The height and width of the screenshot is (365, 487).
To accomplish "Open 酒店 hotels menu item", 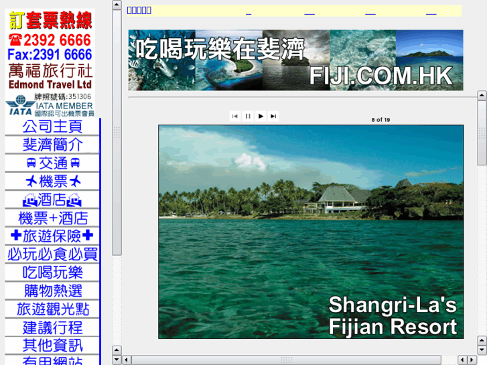I will coord(52,200).
